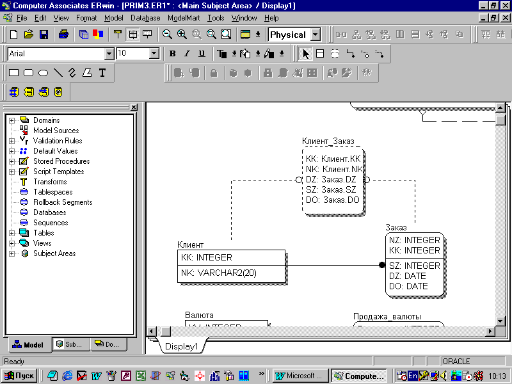Open the Database menu
Screen dimensions: 512x384
[x=145, y=18]
